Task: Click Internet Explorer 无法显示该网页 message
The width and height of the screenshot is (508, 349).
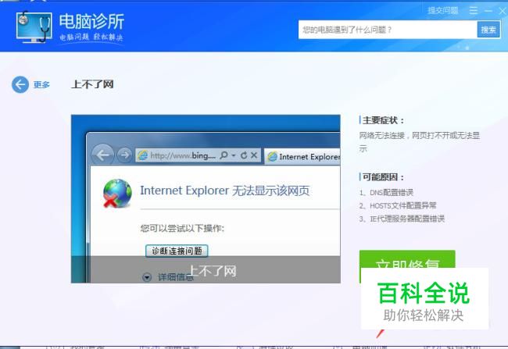Action: point(225,191)
